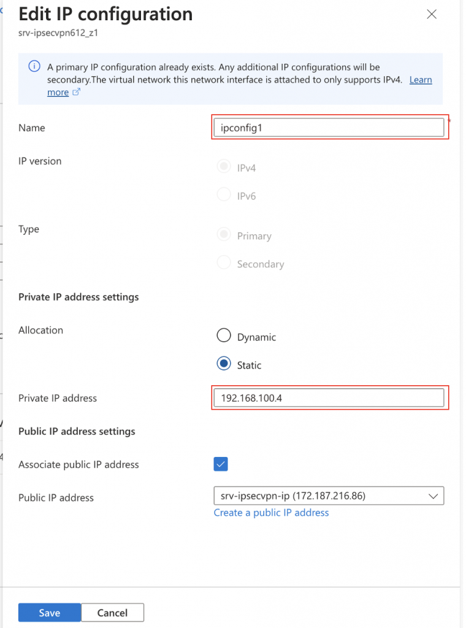Viewport: 466px width, 628px height.
Task: Select Static allocation radio button
Action: pos(224,363)
